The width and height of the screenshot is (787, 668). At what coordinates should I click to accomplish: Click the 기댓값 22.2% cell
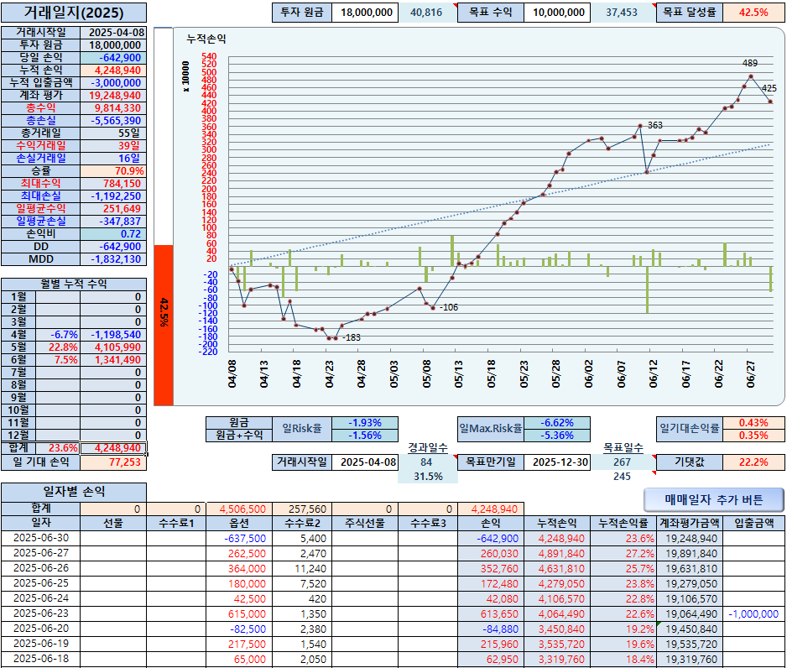pyautogui.click(x=753, y=462)
